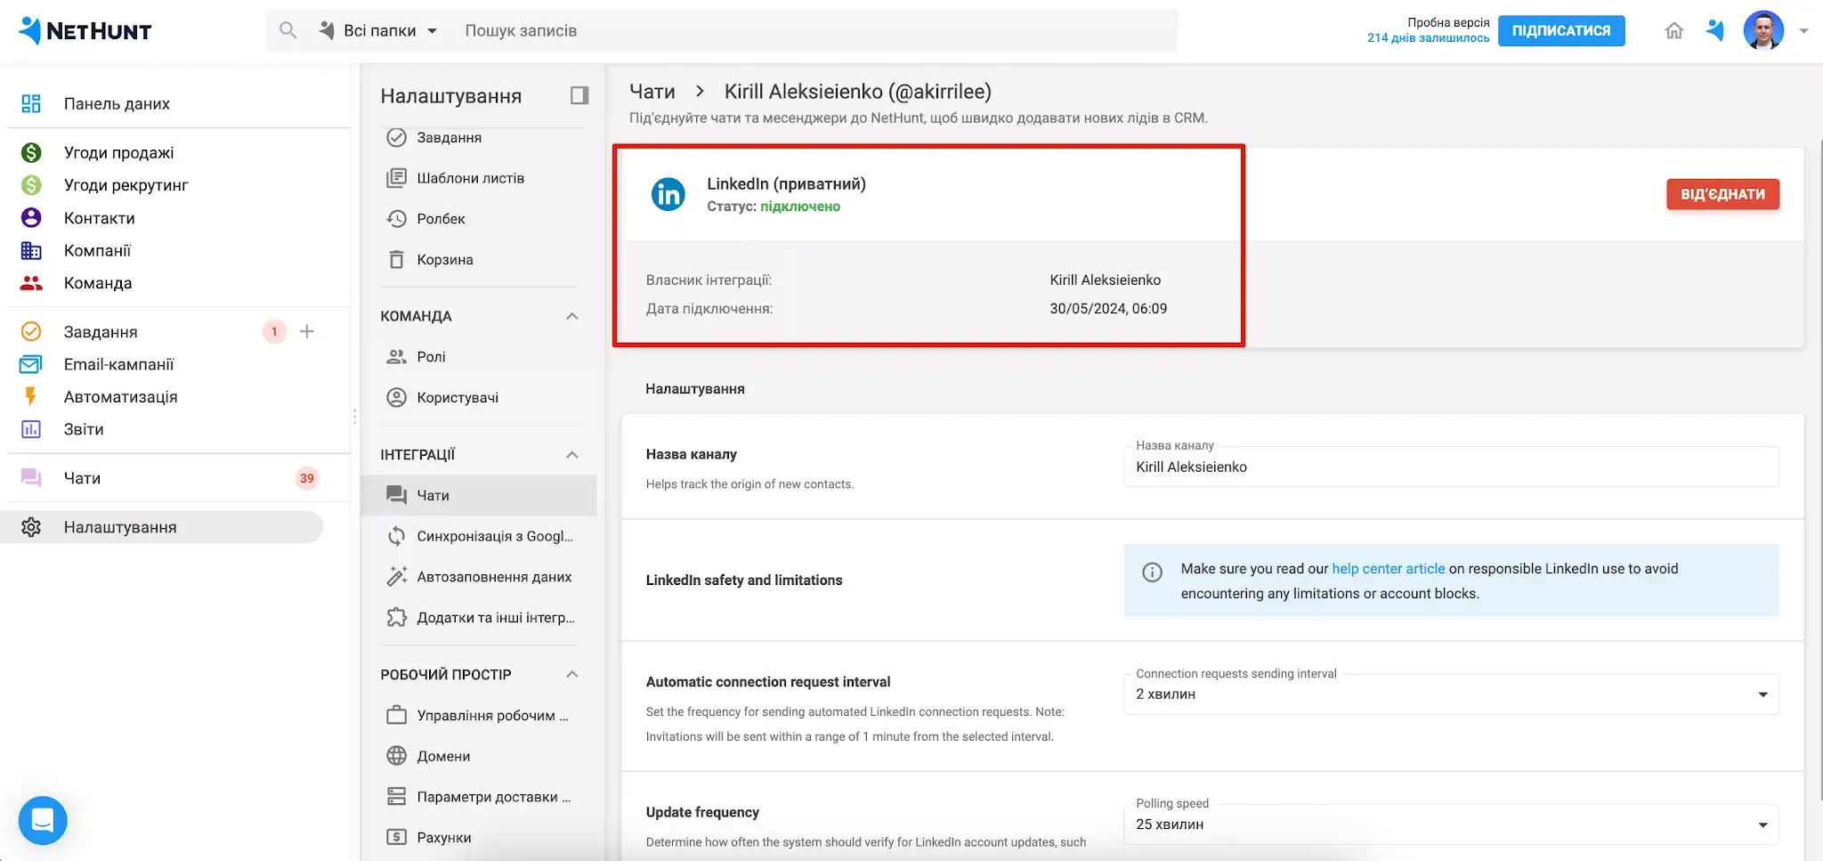Edit the Назва каналу input field

click(x=1451, y=467)
